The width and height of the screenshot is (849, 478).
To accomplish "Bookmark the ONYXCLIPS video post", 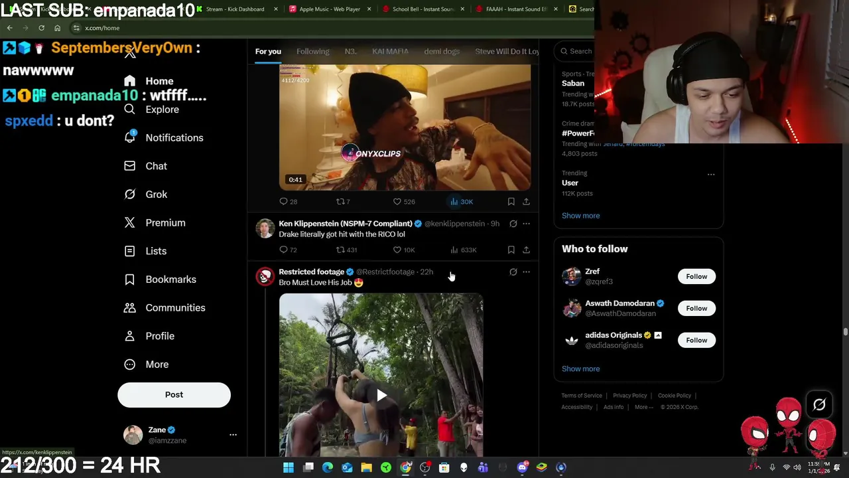I will pos(511,202).
